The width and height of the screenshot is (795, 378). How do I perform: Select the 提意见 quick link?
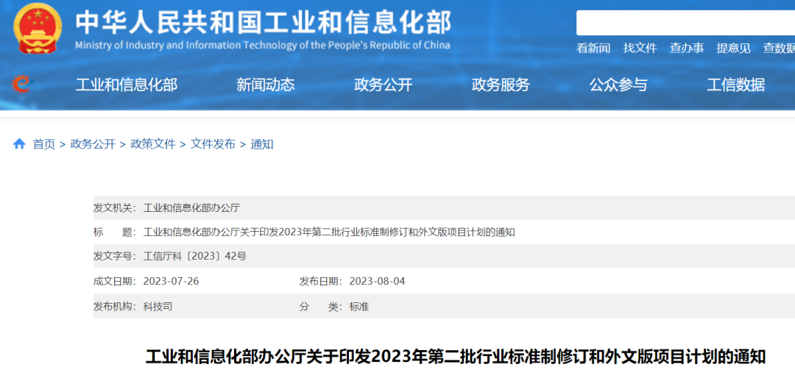[x=733, y=48]
